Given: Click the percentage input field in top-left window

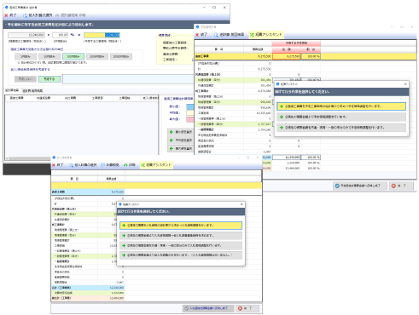Looking at the screenshot, I should [60, 35].
